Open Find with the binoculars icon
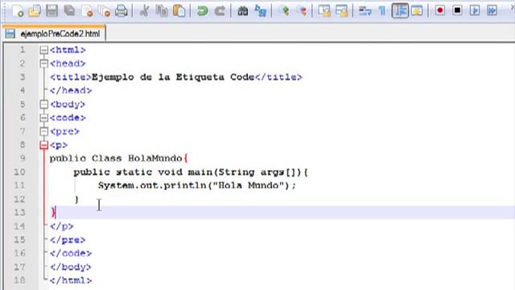Screen dimensions: 515x290 pos(243,10)
